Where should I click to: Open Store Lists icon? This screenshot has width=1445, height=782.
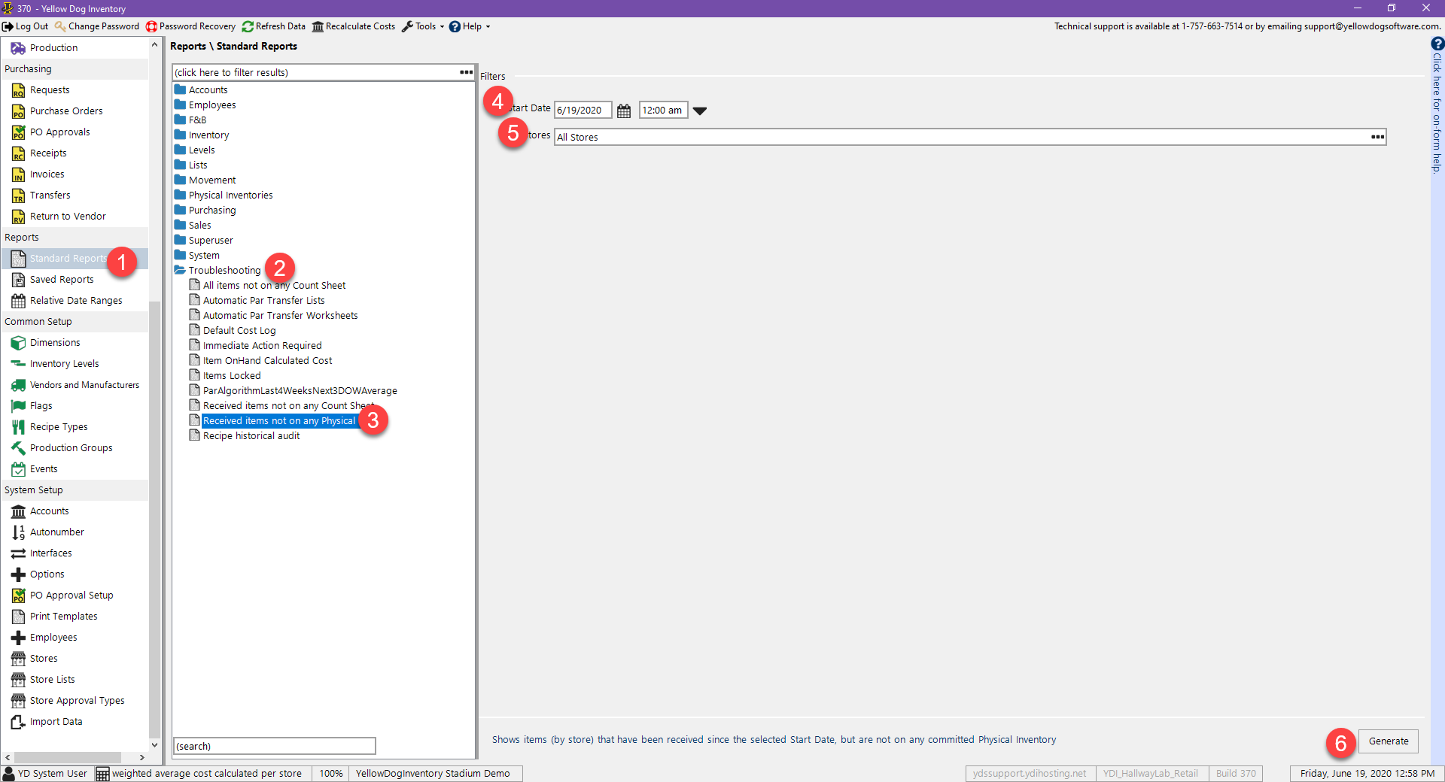(18, 680)
